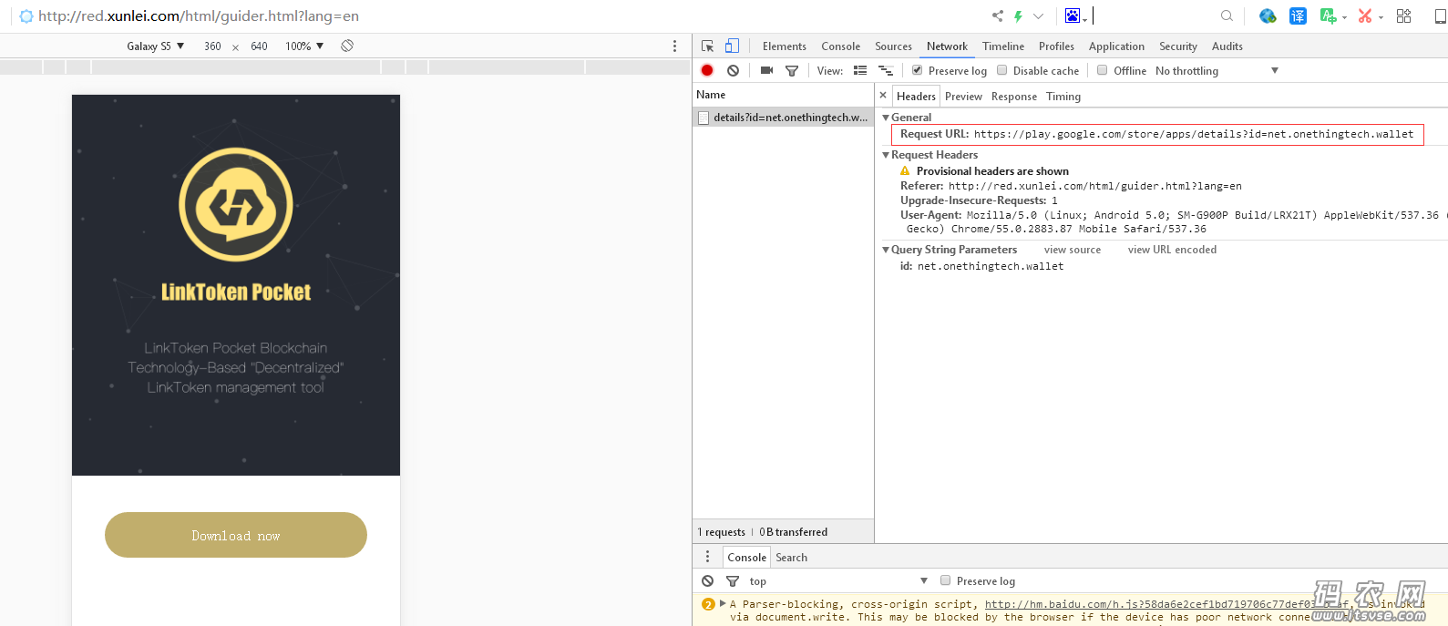Click the inspect element cursor icon
Screen dimensions: 1448x626
[708, 46]
